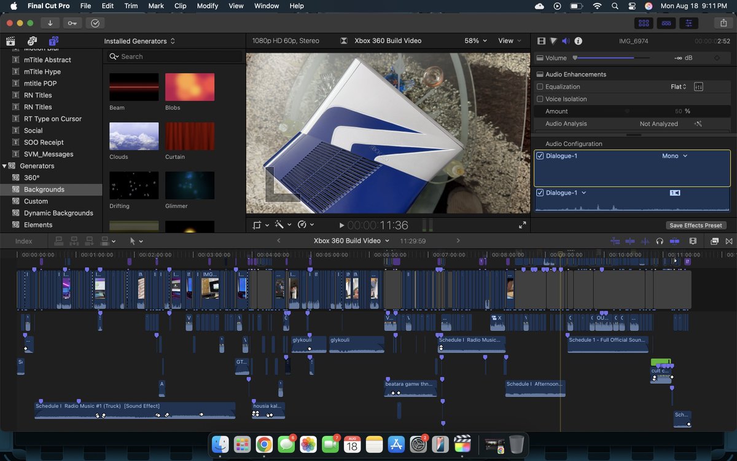Open the Effects browser icon
The width and height of the screenshot is (737, 461).
tap(715, 241)
